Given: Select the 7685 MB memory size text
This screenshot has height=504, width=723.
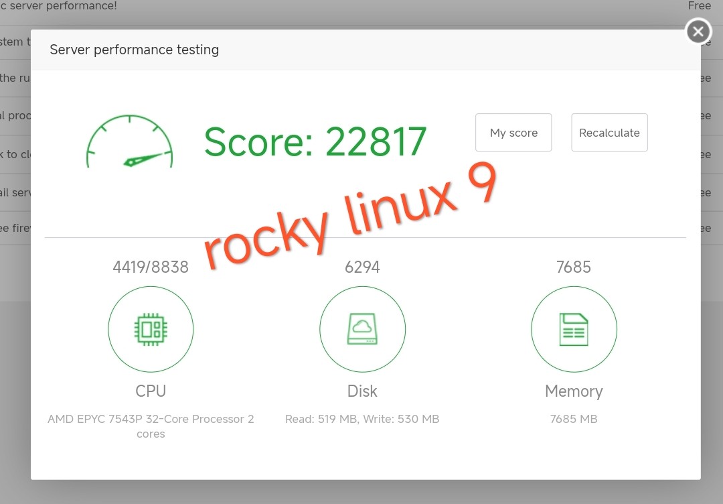Looking at the screenshot, I should [x=574, y=419].
